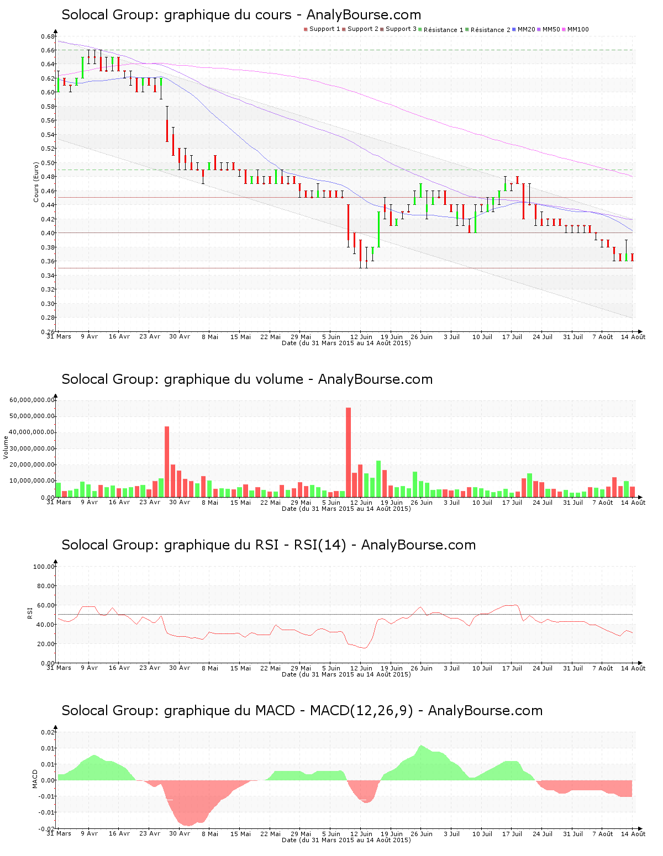Viewport: 663px width, 856px height.
Task: Click '17 Juil' on the price chart date axis
Action: tap(512, 336)
